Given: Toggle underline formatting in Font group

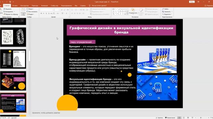Looking at the screenshot, I should (46, 14).
